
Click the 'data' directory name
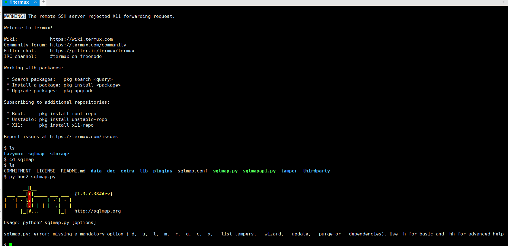[x=96, y=171]
